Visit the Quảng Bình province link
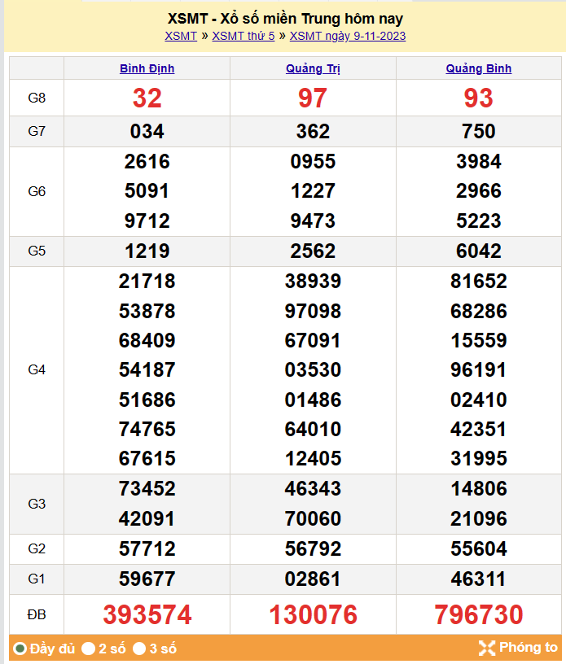Viewport: 566px width, 664px height. coord(479,68)
